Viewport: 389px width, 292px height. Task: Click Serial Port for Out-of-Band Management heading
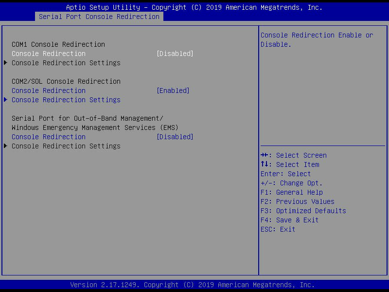(88, 118)
